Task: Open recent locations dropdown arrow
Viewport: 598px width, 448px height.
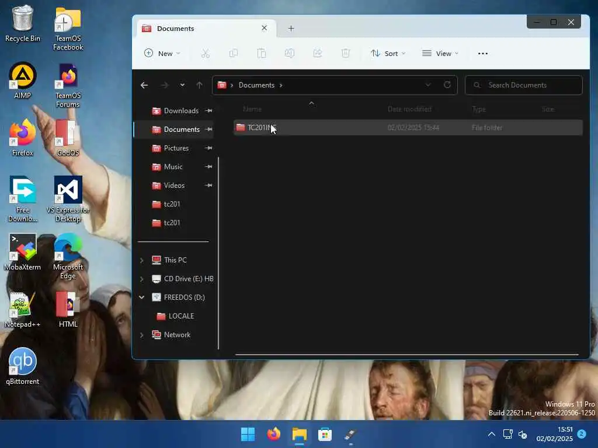Action: (182, 85)
